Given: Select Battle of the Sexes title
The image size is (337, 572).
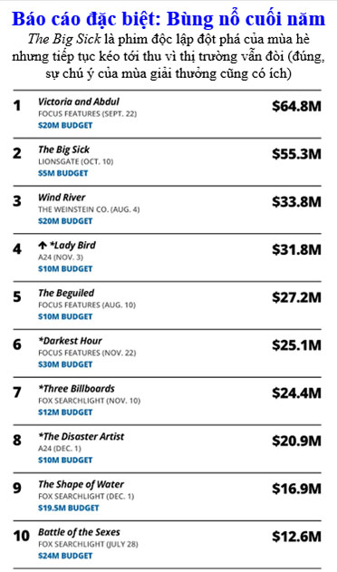Looking at the screenshot, I should tap(79, 532).
